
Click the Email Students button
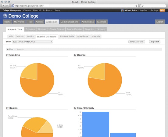click(137, 42)
